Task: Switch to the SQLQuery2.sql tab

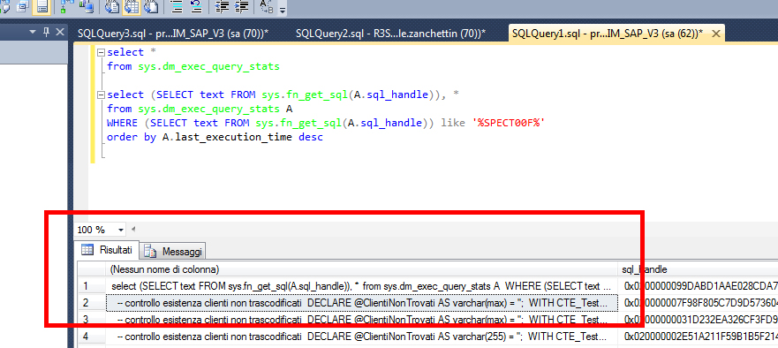Action: (x=390, y=34)
